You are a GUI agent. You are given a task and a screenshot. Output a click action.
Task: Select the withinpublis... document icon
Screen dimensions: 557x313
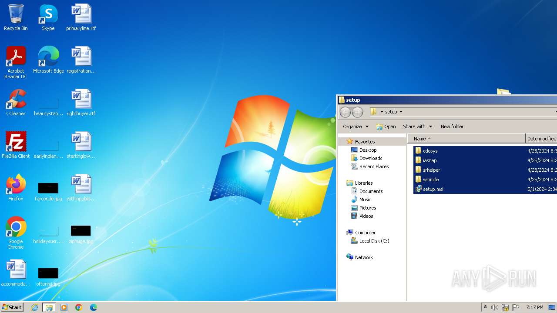pyautogui.click(x=81, y=188)
